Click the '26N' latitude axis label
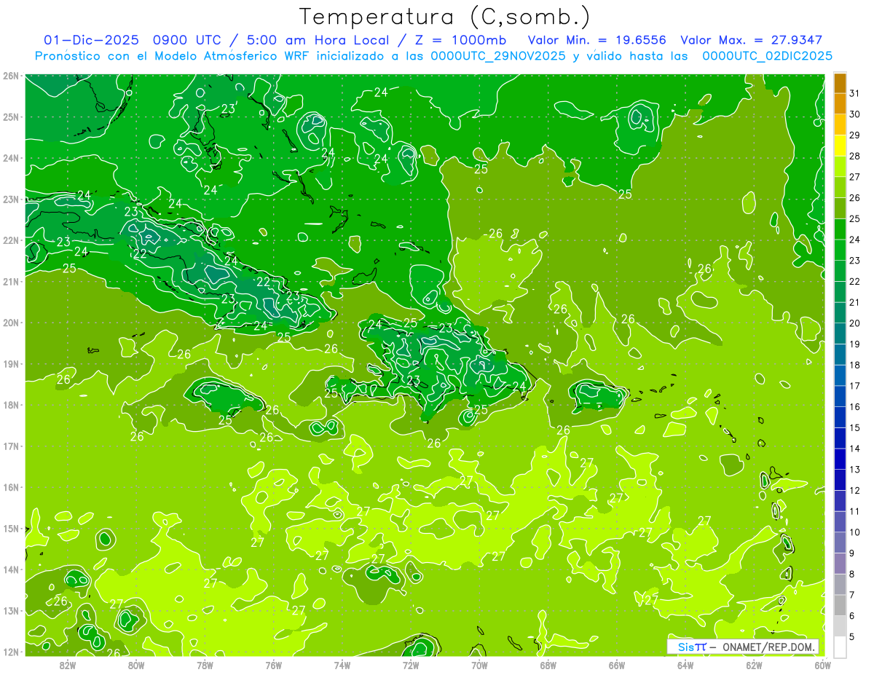This screenshot has height=675, width=874. tap(11, 75)
